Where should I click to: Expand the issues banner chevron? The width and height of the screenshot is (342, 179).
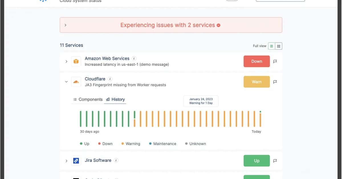pos(66,25)
